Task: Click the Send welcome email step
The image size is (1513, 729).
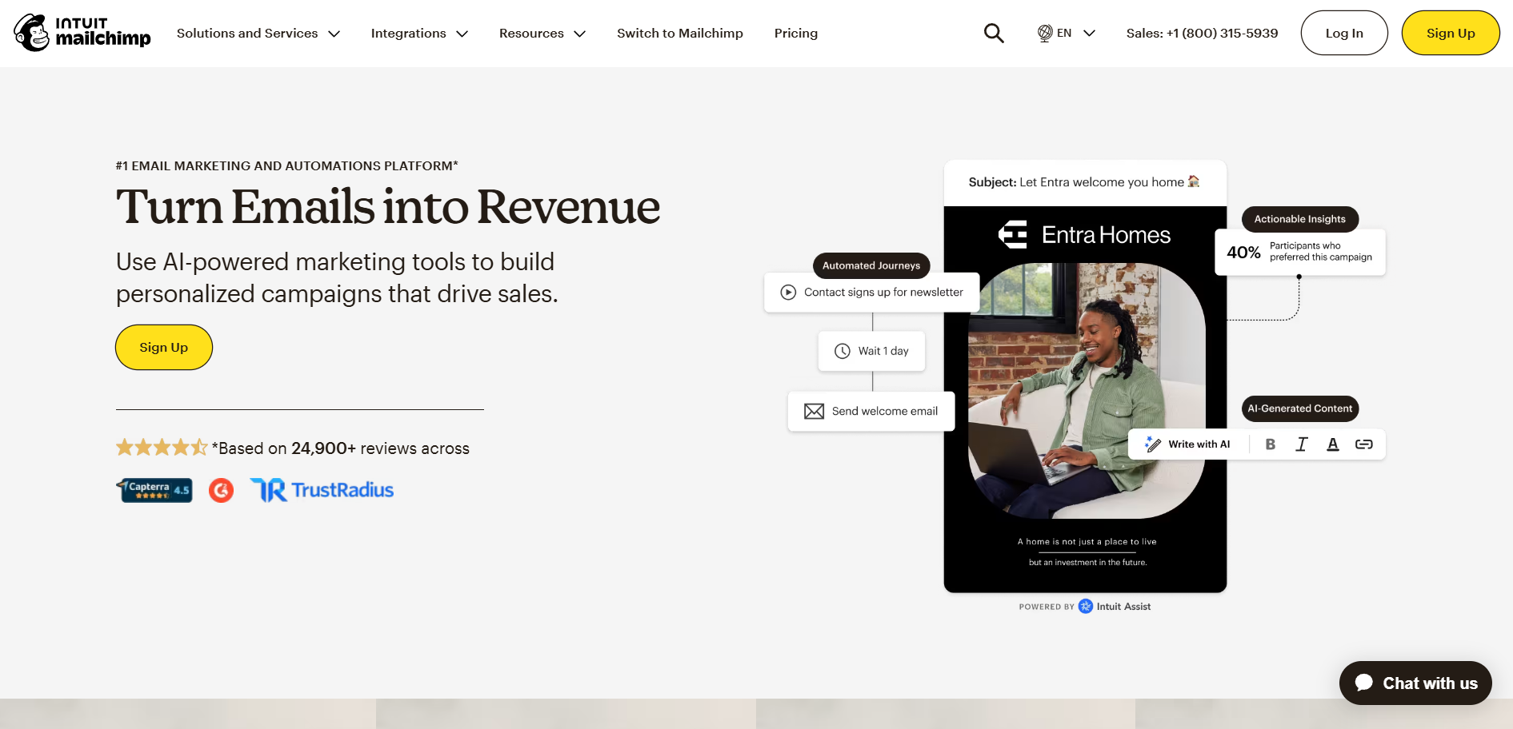Action: coord(871,411)
